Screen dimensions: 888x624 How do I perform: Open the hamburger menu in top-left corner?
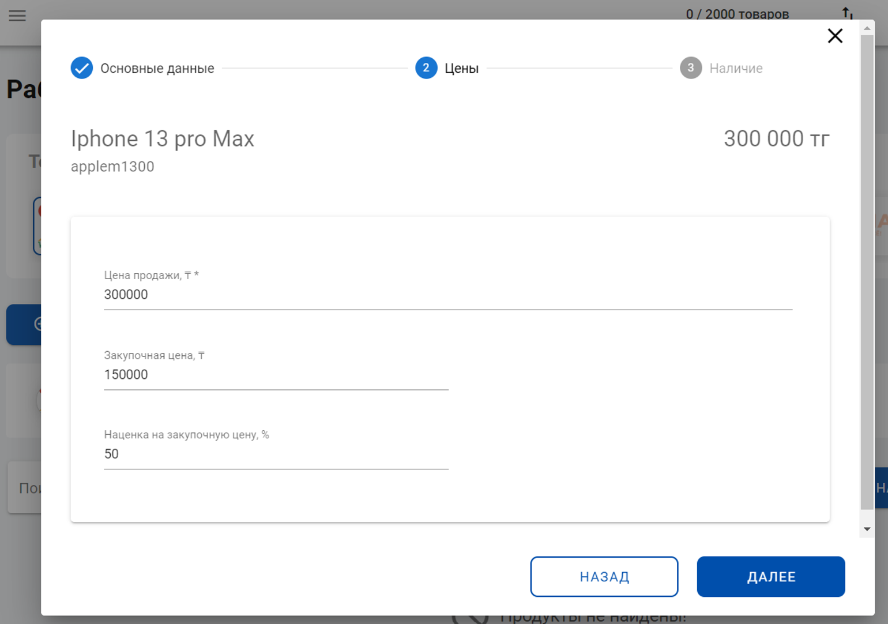tap(17, 15)
